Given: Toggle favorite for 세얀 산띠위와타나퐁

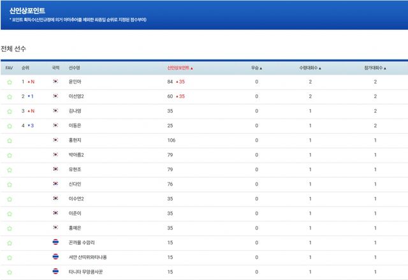Looking at the screenshot, I should click(x=9, y=257).
